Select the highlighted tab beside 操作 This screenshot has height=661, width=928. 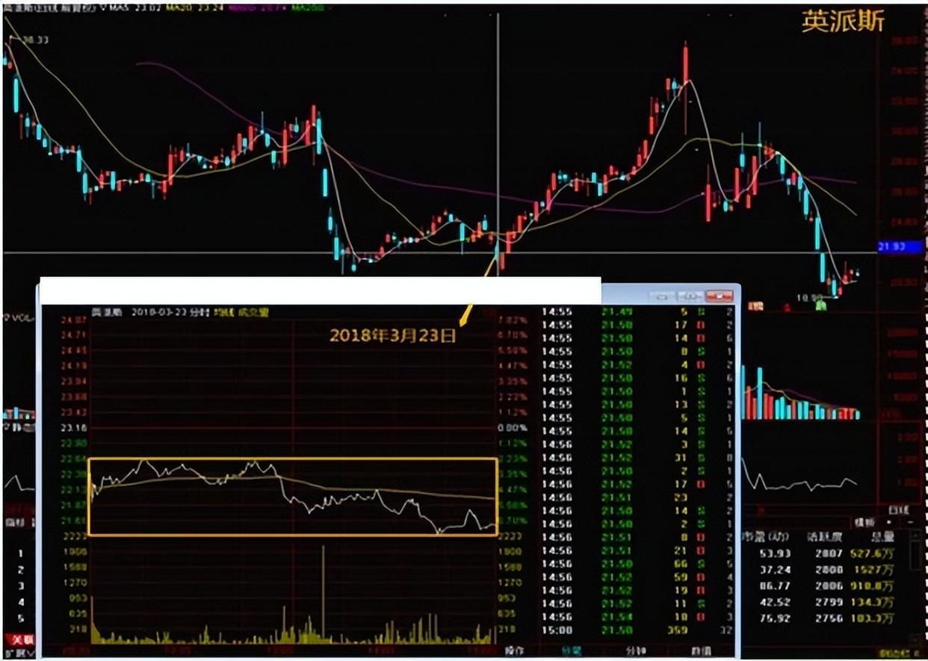(x=572, y=651)
